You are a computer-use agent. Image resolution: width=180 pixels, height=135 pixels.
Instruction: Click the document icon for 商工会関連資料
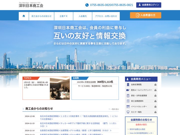click(x=128, y=101)
